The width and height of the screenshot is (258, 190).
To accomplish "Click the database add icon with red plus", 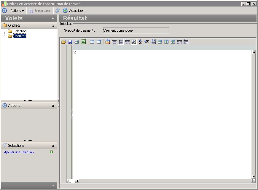I will 108,42.
